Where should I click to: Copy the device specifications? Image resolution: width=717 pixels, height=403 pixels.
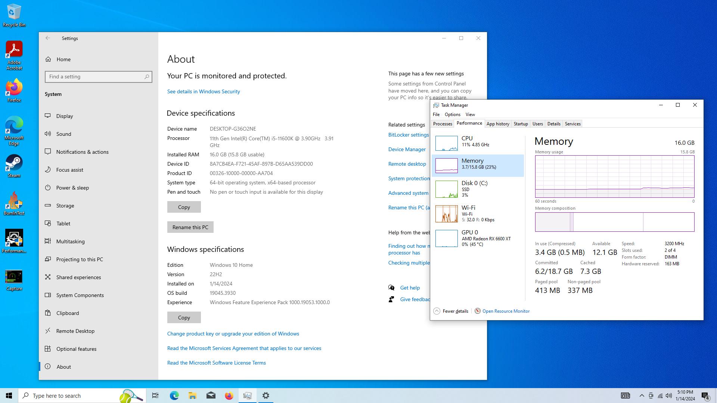[184, 207]
